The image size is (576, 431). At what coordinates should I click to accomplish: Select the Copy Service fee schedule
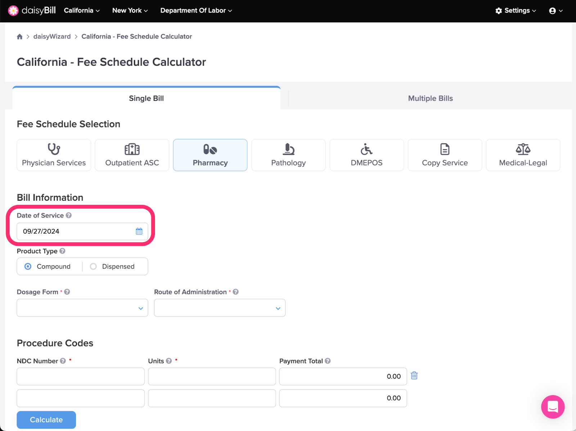(445, 155)
